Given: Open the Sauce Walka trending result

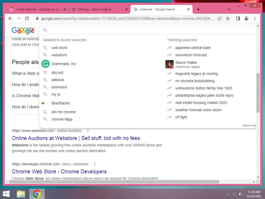Looking at the screenshot, I should click(188, 64).
